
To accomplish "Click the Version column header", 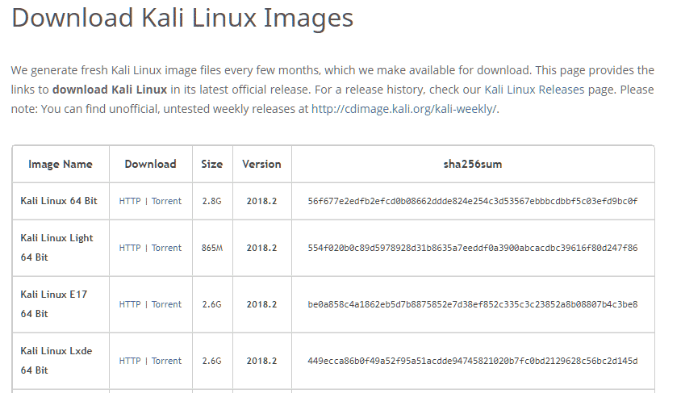I will coord(261,164).
